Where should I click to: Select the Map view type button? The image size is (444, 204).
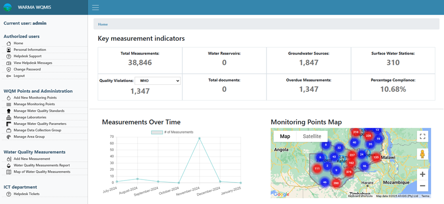[x=285, y=136]
